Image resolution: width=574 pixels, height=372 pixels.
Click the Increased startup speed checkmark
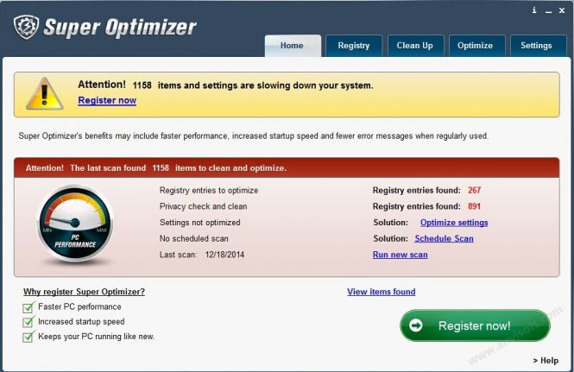(28, 322)
